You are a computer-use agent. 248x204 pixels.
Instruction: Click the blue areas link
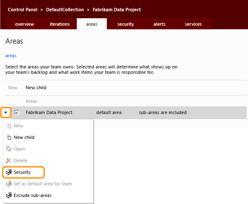[x=11, y=56]
